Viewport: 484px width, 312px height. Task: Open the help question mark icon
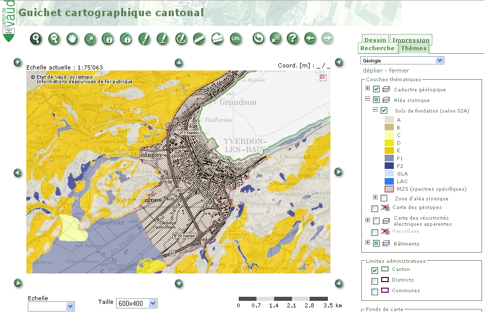292,39
